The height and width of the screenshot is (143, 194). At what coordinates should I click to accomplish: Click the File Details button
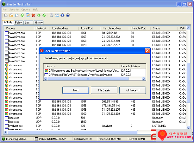point(104,90)
